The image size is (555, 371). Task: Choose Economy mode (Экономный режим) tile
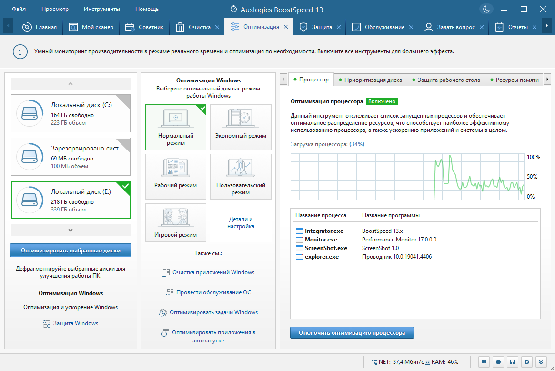241,127
